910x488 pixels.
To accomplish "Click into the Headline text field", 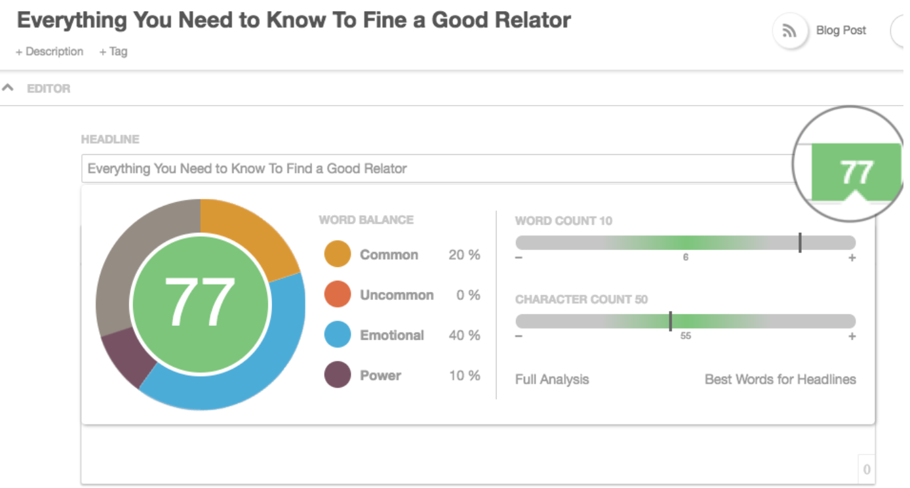I will (x=433, y=169).
